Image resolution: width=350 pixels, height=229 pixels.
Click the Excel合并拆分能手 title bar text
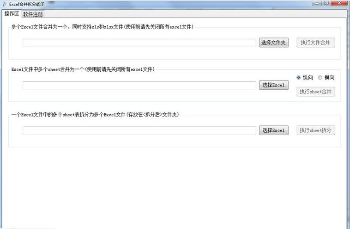tap(27, 4)
